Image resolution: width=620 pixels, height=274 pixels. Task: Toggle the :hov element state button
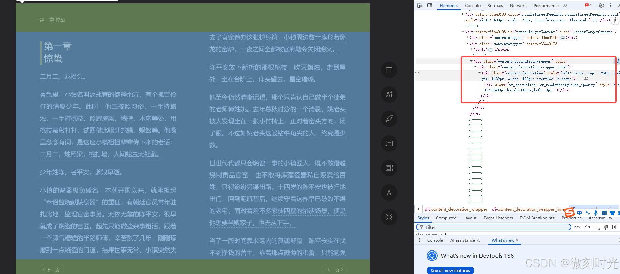point(577,227)
